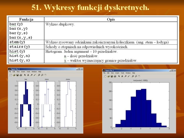Screen dimensions: 184x138
Task: Open File menu in left bar/stem window
Action: coord(10,72)
